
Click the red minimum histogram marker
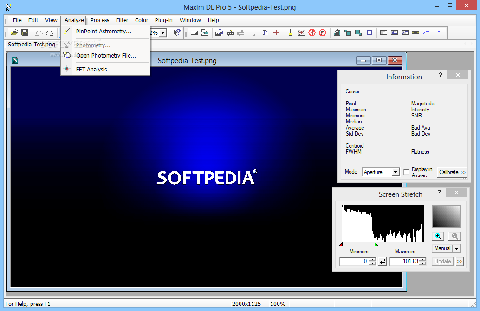click(x=341, y=244)
